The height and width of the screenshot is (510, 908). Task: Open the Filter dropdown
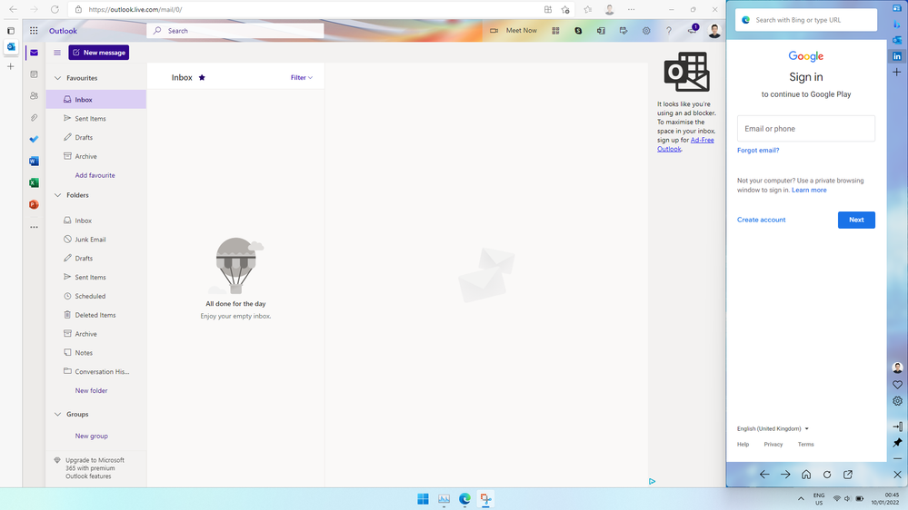point(301,77)
